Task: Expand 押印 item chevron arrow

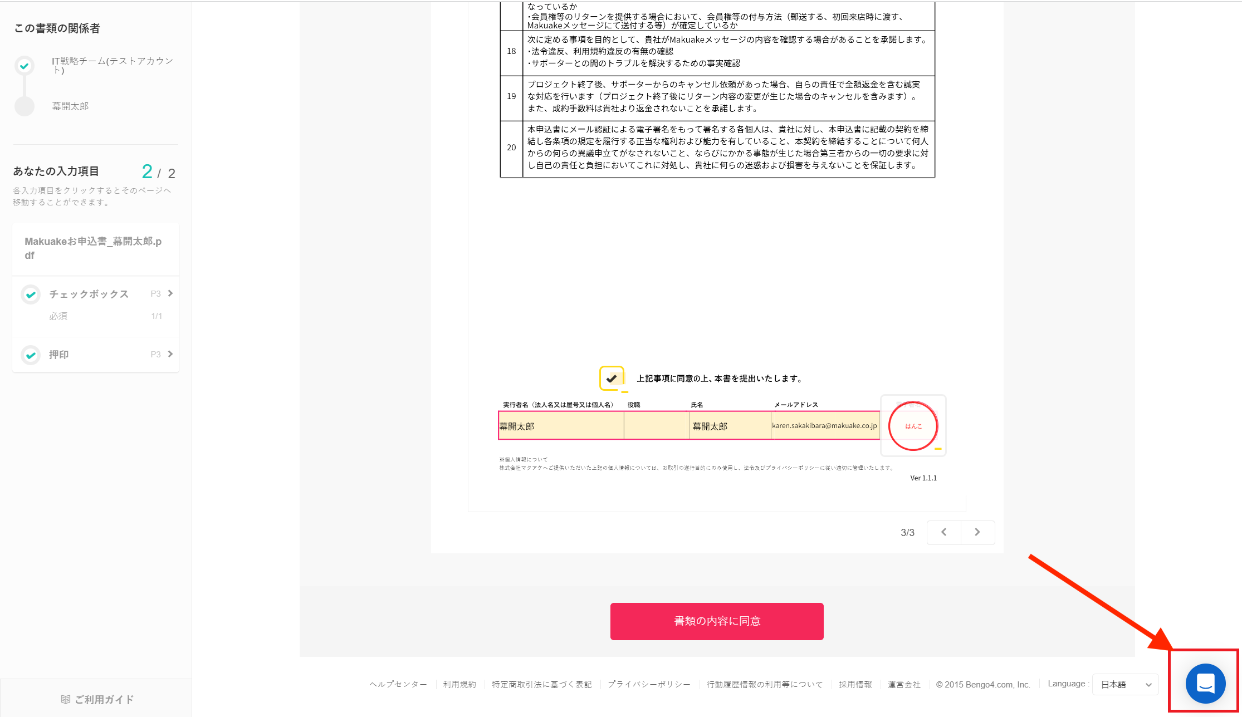Action: (x=170, y=354)
